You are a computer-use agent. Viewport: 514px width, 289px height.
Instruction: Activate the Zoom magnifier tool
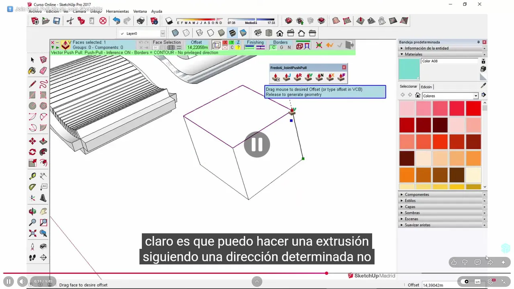tap(33, 222)
